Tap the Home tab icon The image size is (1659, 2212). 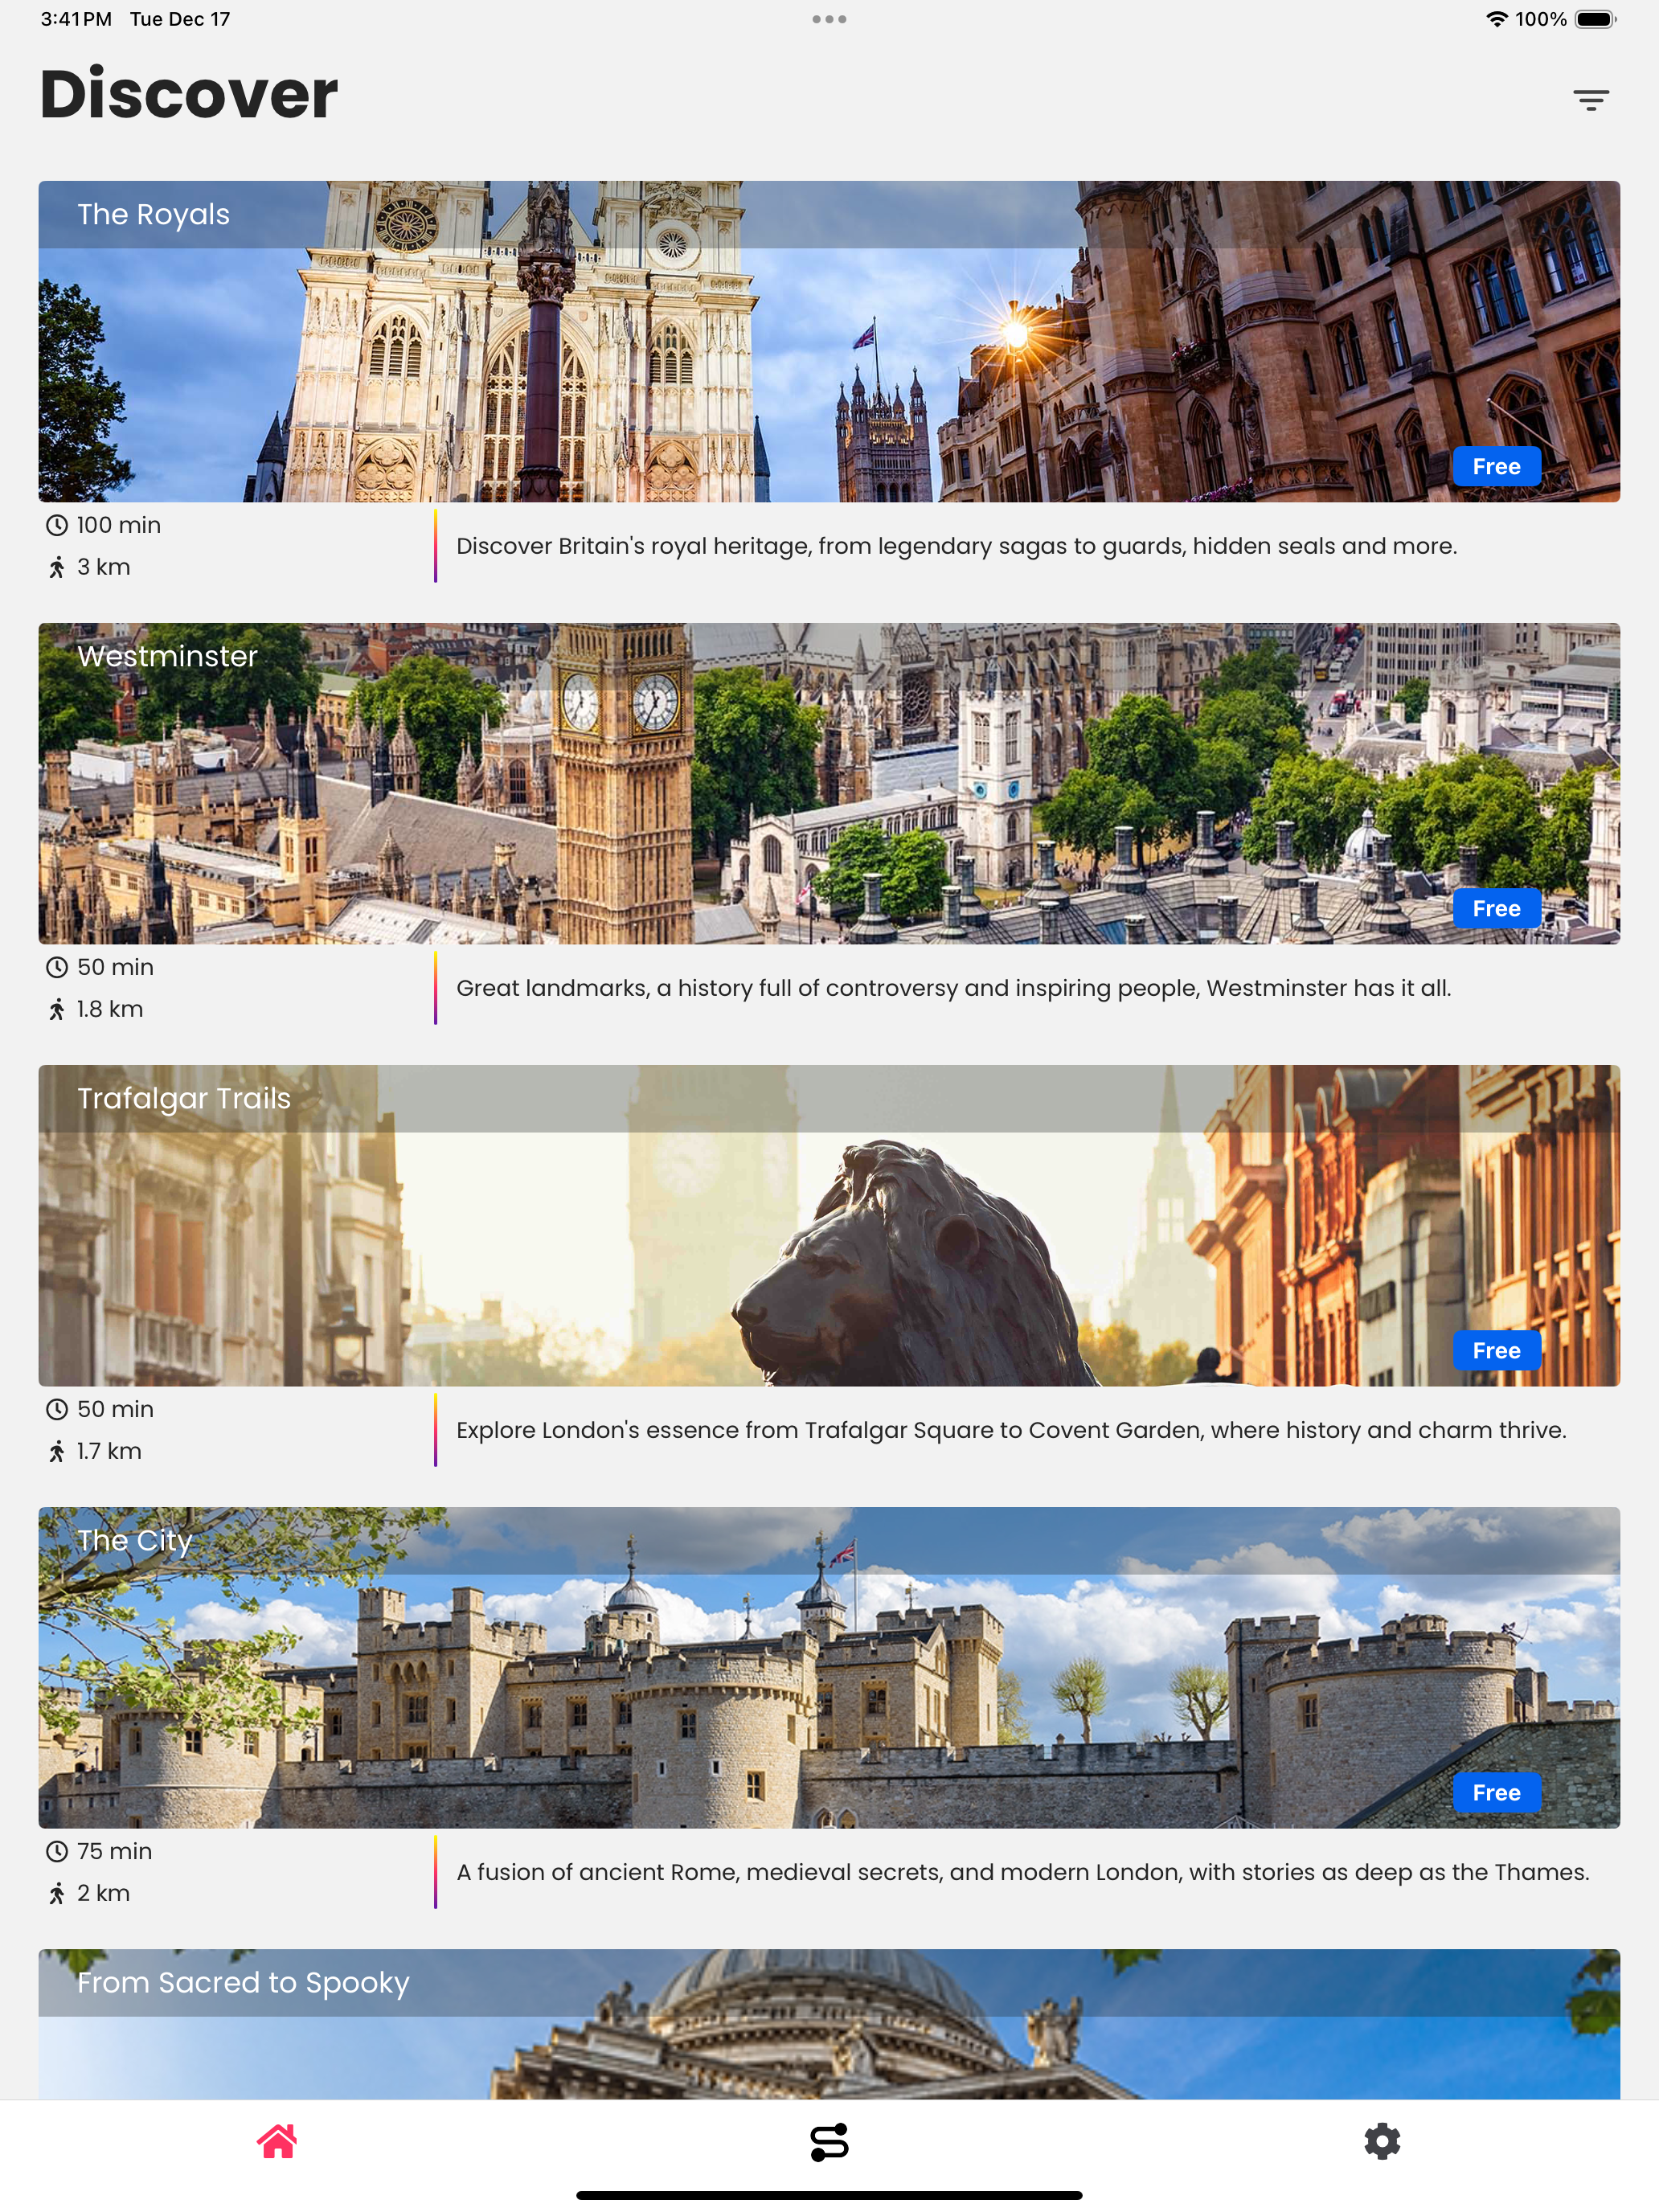tap(277, 2141)
